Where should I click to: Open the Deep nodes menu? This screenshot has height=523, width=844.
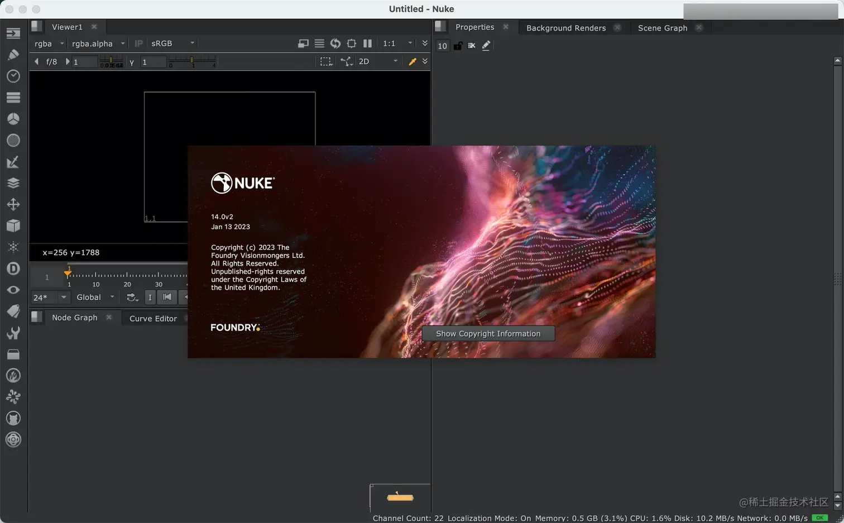pyautogui.click(x=13, y=268)
